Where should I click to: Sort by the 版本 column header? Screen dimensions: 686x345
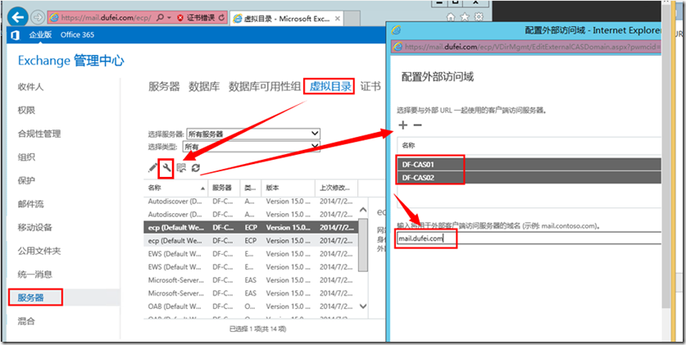(x=288, y=188)
